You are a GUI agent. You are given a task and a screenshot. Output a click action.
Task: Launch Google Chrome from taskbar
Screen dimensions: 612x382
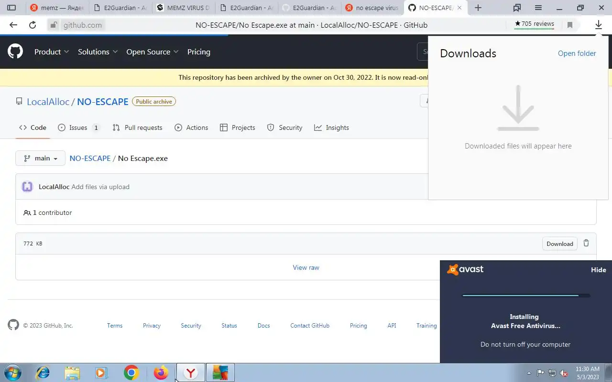pos(131,372)
